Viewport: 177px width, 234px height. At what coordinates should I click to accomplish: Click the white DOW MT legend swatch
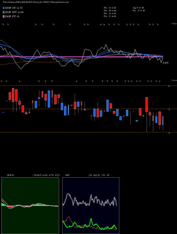(x=4, y=12)
